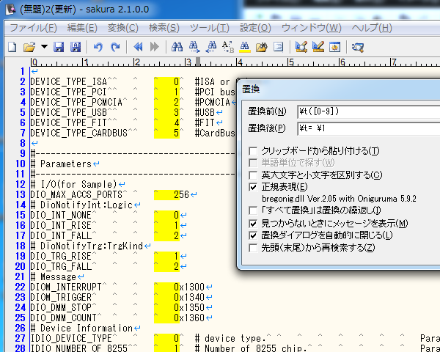The image size is (440, 352).
Task: Open the search binoculars tool
Action: (177, 47)
